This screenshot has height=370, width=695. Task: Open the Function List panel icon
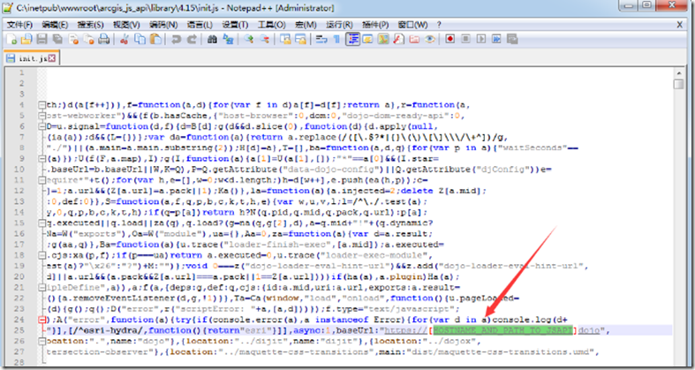click(398, 39)
